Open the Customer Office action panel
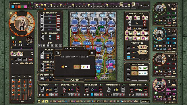 pyautogui.click(x=138, y=90)
